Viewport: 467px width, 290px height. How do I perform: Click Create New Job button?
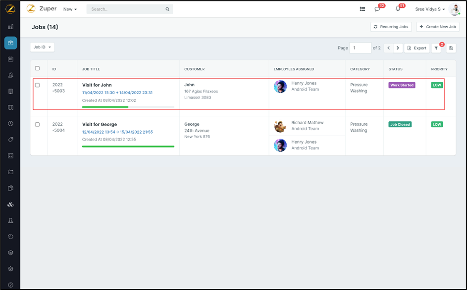coord(437,27)
